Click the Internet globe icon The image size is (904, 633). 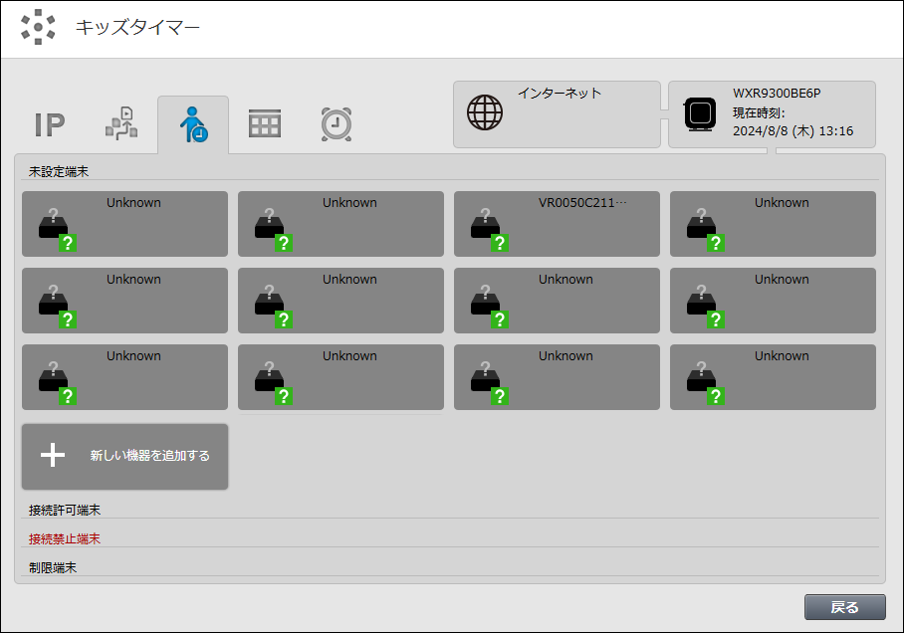coord(485,113)
